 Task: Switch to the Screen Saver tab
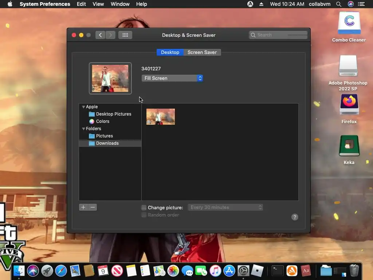(x=202, y=52)
